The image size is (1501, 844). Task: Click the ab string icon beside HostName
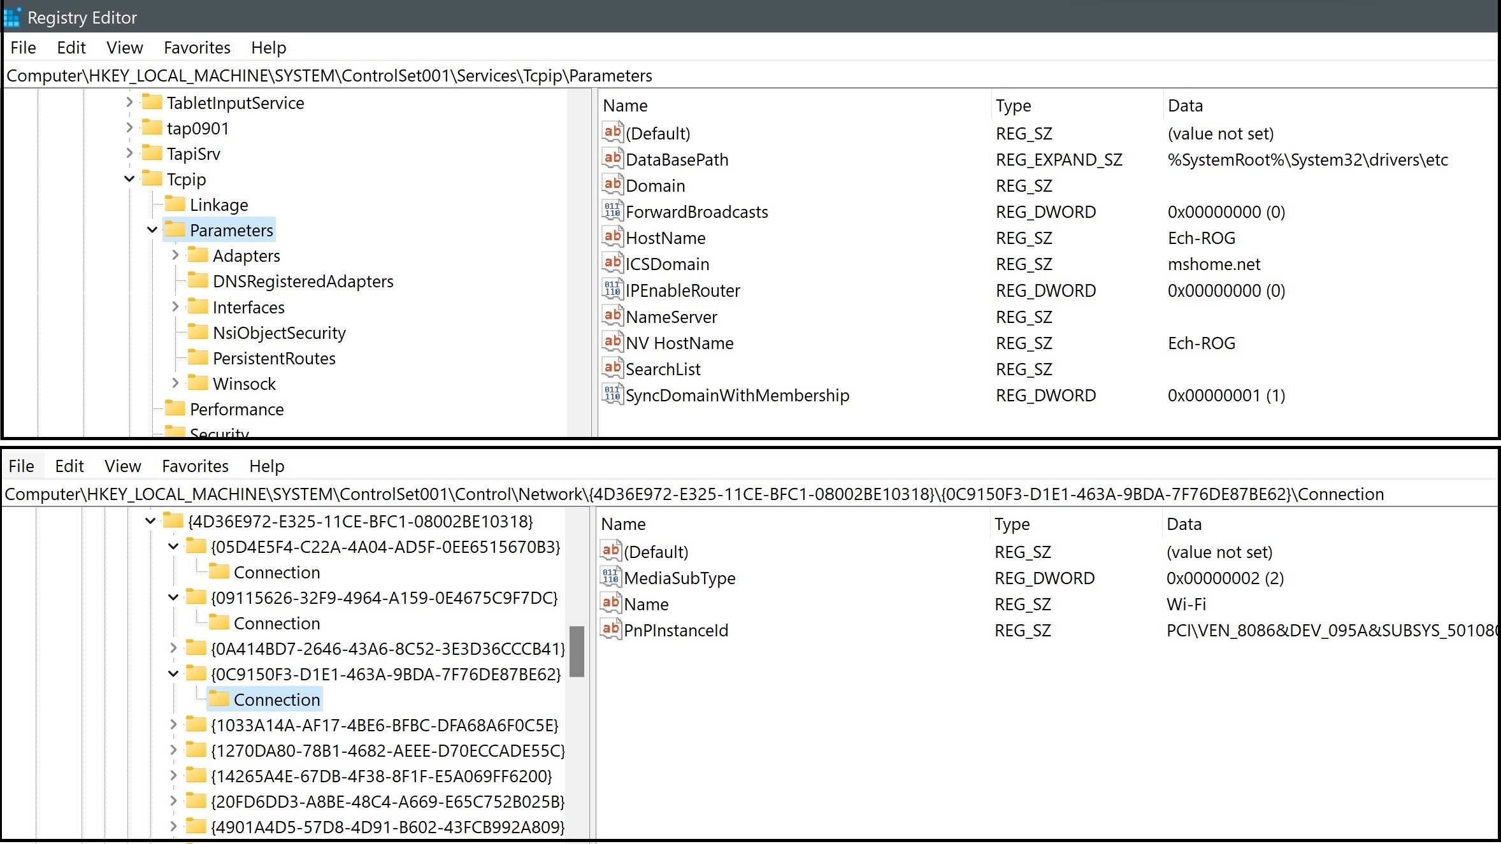612,237
